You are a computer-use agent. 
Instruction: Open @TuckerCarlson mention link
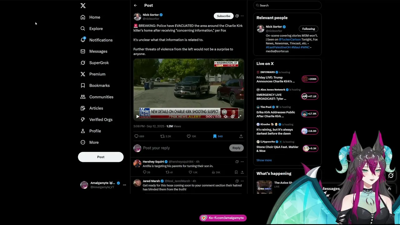coord(290,39)
